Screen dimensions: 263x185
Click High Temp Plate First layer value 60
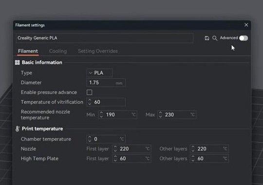123,159
